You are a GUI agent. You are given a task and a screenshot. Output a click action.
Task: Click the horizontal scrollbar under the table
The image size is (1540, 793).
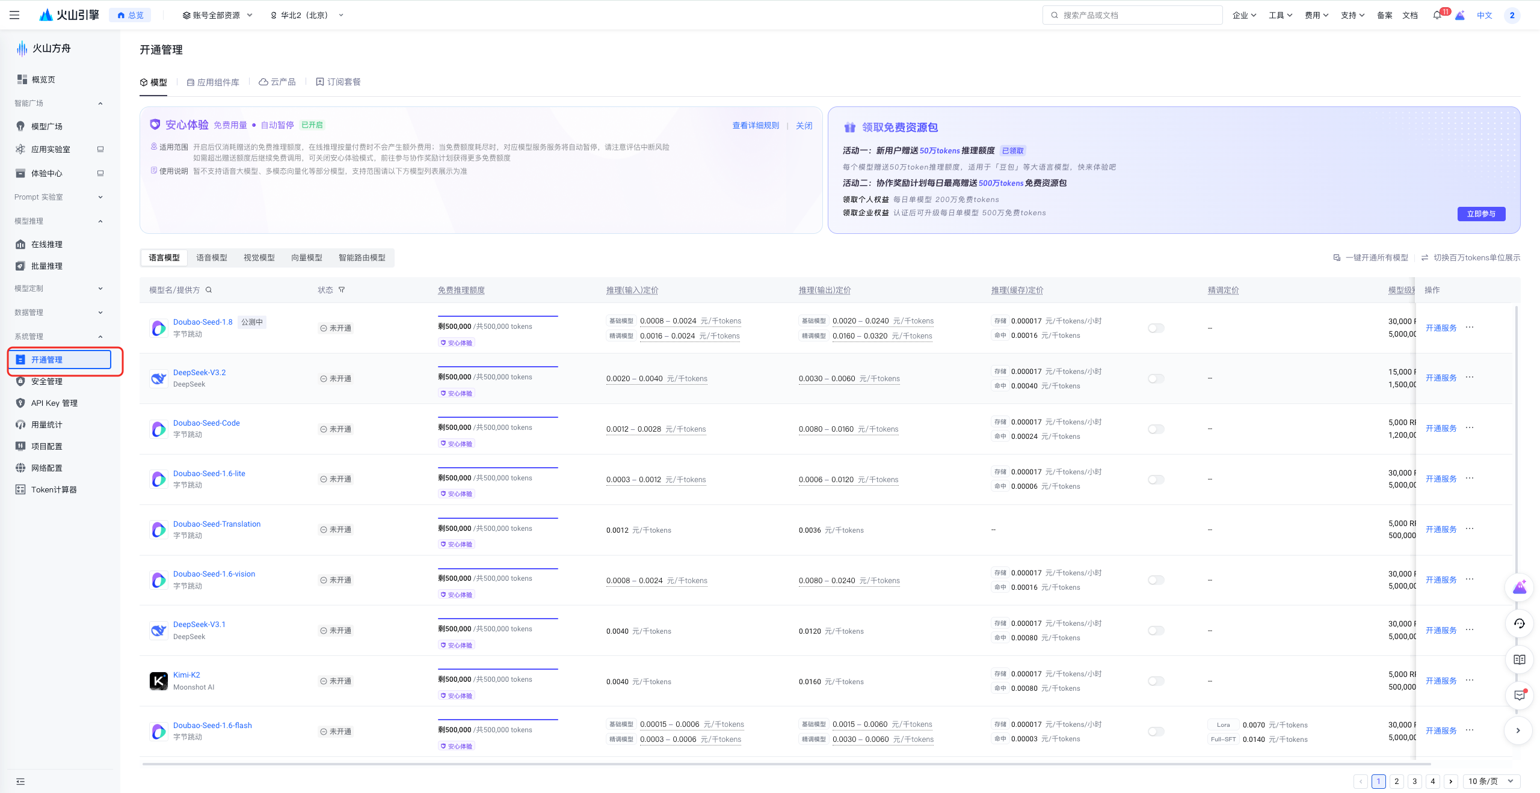(782, 764)
